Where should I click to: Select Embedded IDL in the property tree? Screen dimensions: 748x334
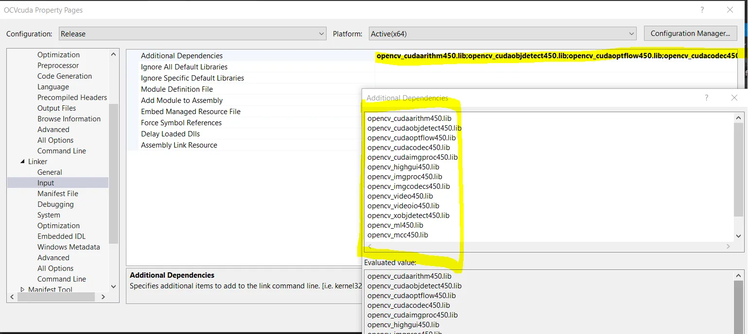(x=61, y=236)
